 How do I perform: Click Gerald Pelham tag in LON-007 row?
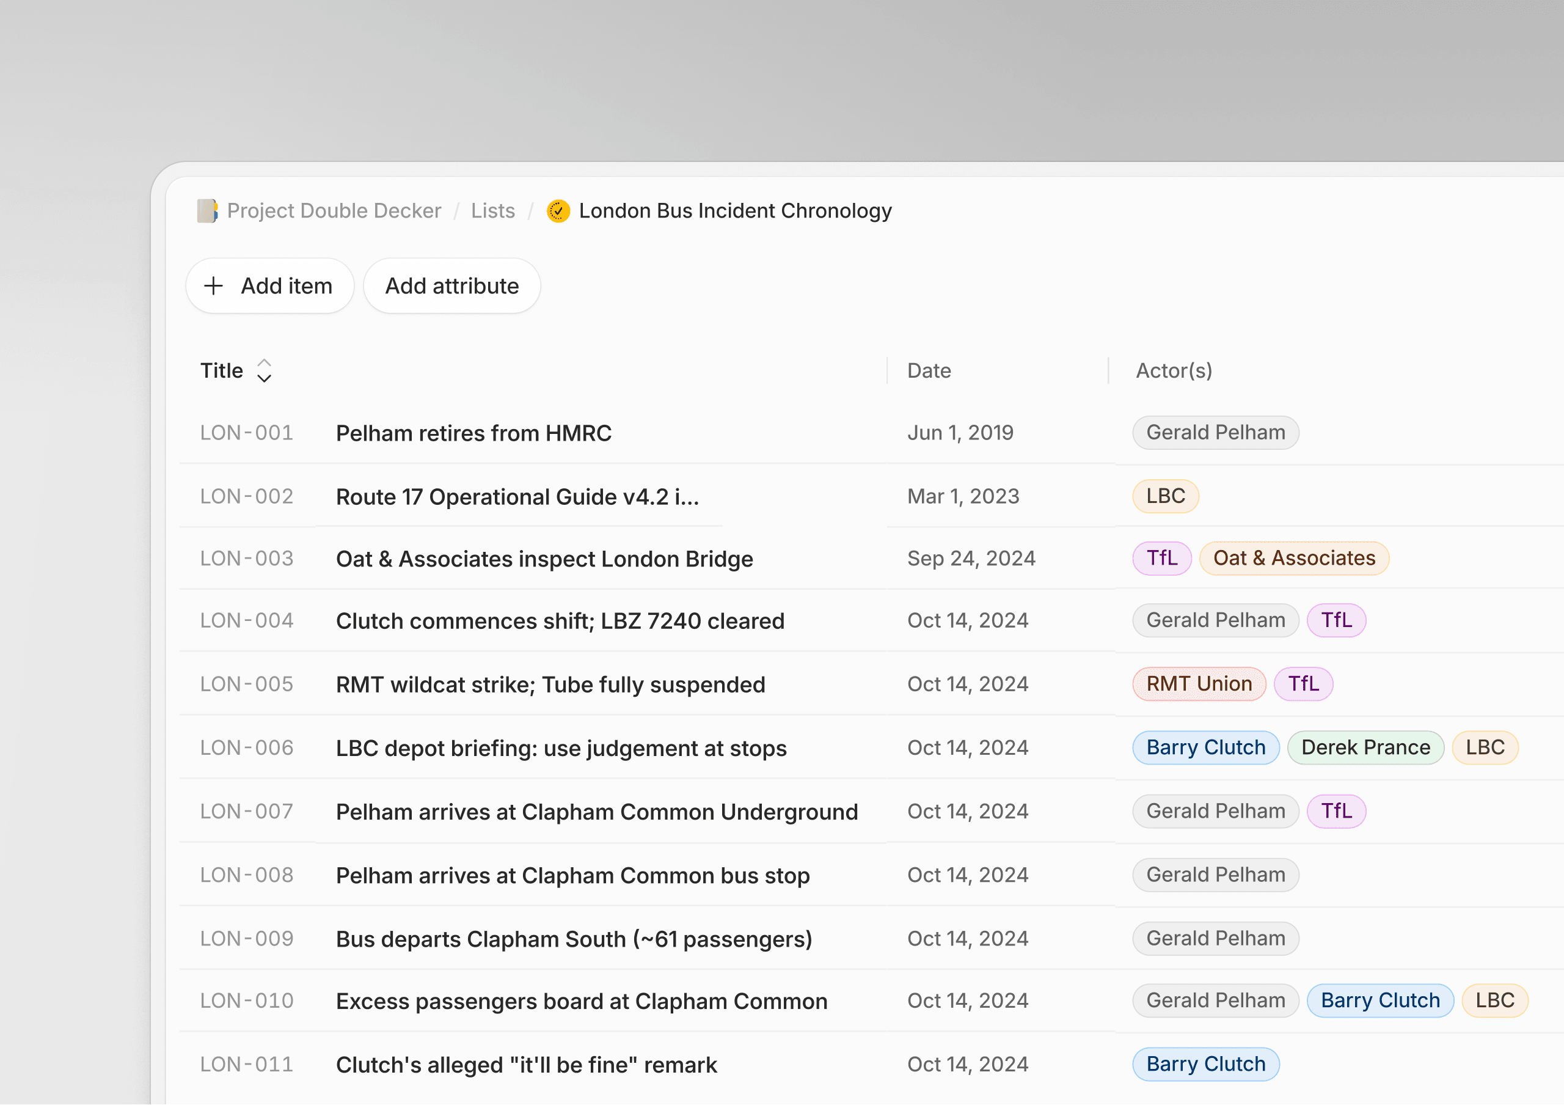tap(1216, 812)
